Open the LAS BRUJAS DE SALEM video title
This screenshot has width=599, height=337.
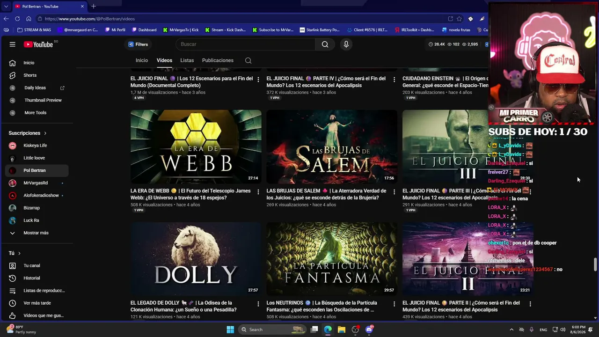(x=326, y=194)
